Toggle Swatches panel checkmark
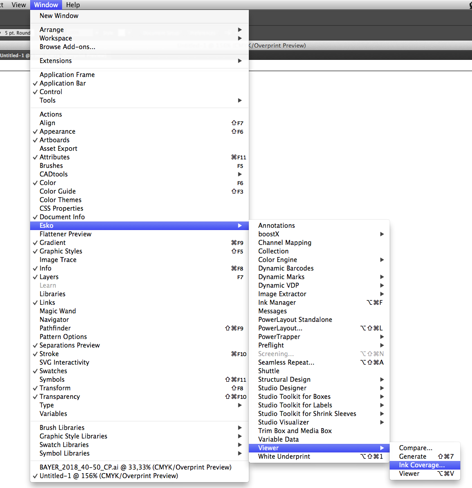Viewport: 472px width, 488px height. click(139, 371)
